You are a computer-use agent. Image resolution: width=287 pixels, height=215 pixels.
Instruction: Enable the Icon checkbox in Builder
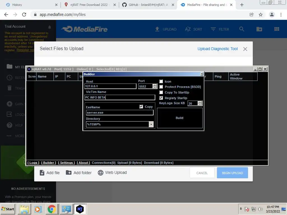coord(161,81)
